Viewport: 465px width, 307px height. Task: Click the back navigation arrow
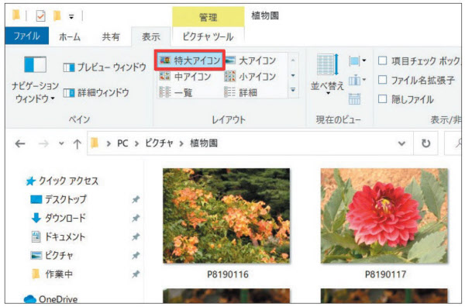coord(20,144)
